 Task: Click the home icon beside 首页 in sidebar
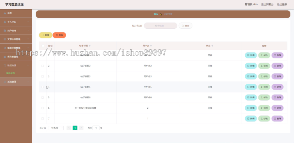(5, 13)
